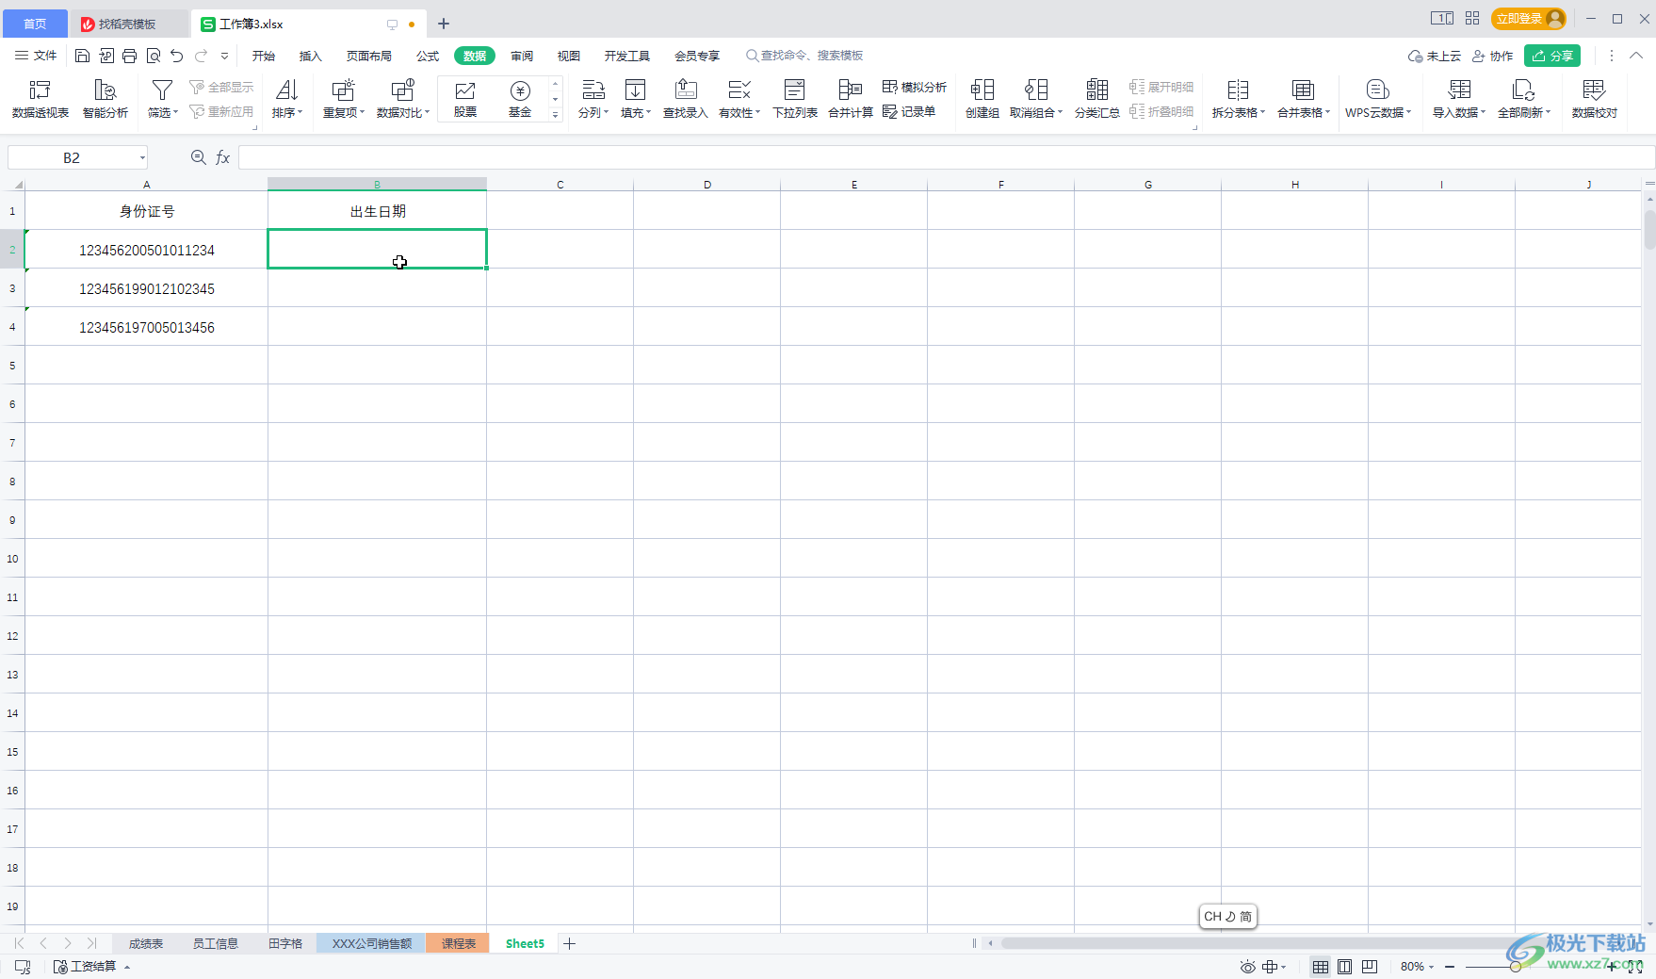Click the 排序 sort icon
This screenshot has height=979, width=1656.
pyautogui.click(x=287, y=99)
